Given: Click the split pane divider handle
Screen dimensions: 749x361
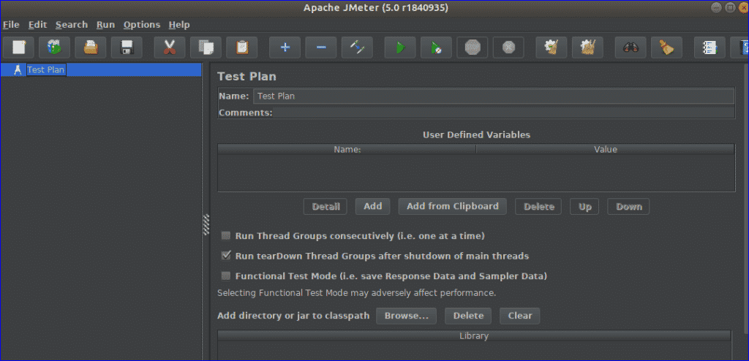Looking at the screenshot, I should point(206,224).
